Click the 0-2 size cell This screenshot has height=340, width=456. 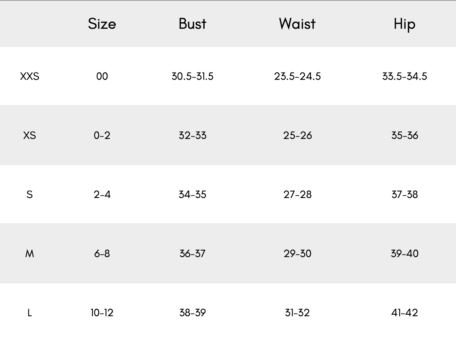[x=102, y=135]
